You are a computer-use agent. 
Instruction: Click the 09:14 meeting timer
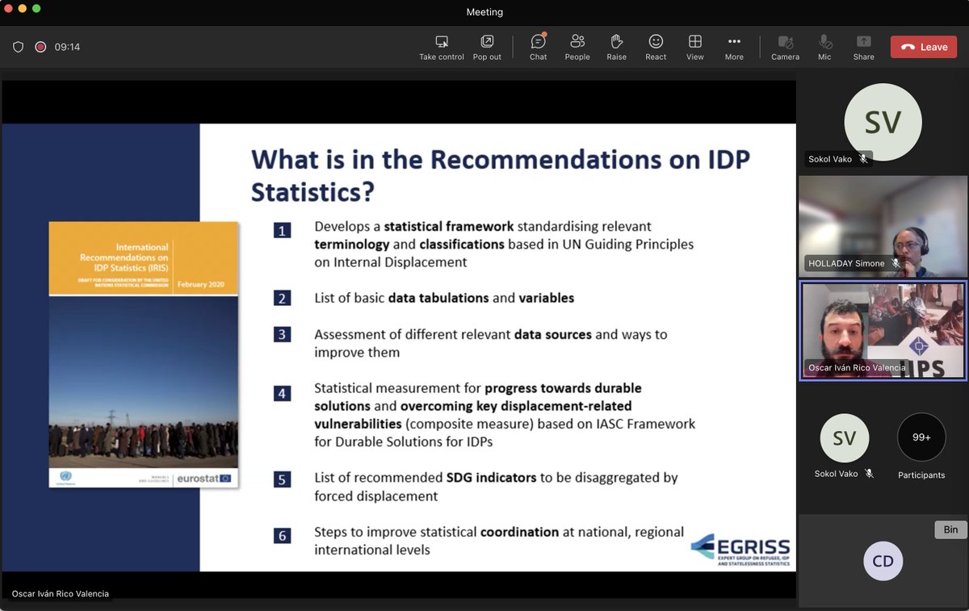pyautogui.click(x=67, y=47)
